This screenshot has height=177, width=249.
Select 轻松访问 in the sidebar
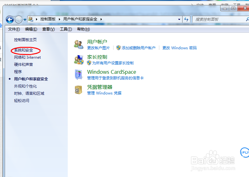tap(22, 100)
